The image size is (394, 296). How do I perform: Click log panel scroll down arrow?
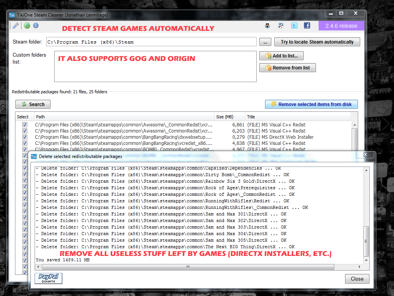click(x=366, y=260)
